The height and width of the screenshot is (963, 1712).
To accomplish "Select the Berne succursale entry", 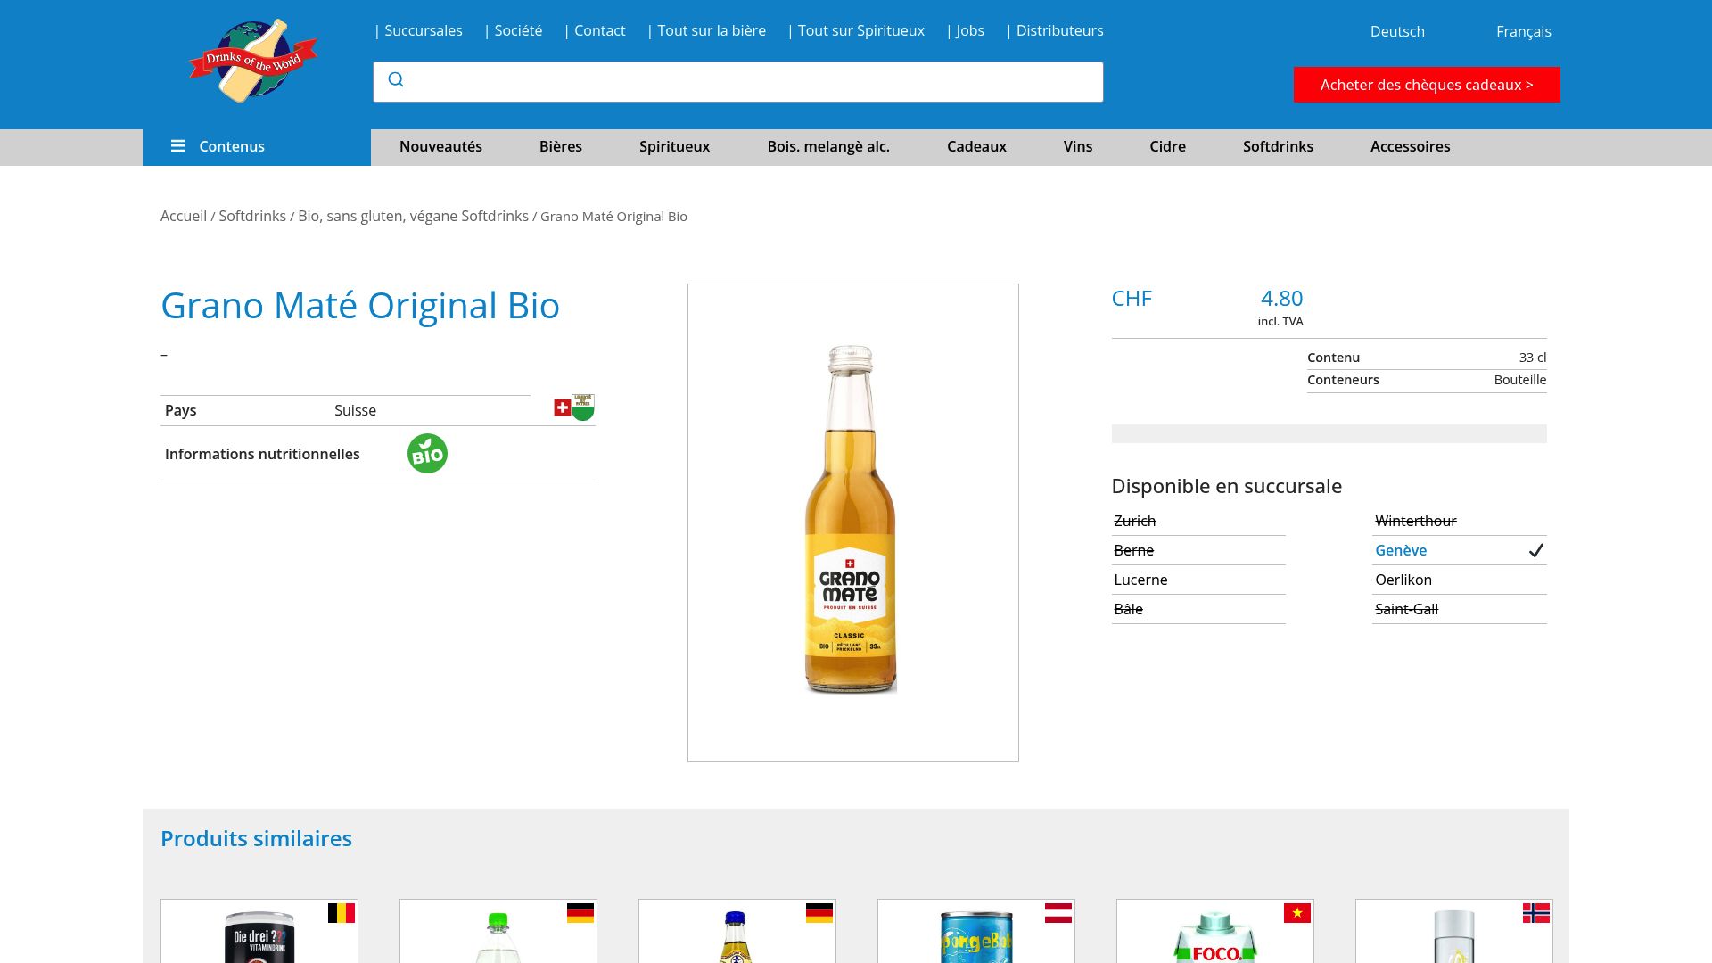I will click(1133, 550).
